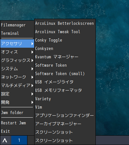Open Arcolinux Tweak Tool

(x=65, y=32)
